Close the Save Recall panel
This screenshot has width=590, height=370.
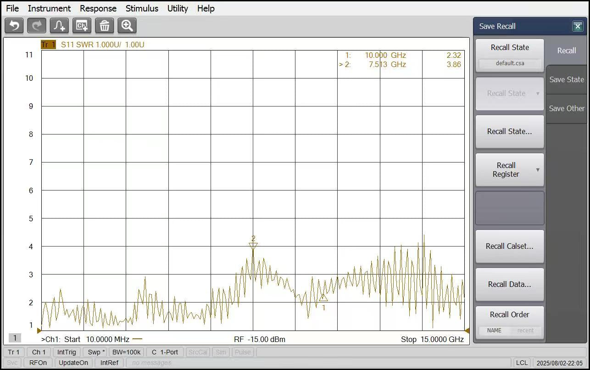(x=578, y=27)
